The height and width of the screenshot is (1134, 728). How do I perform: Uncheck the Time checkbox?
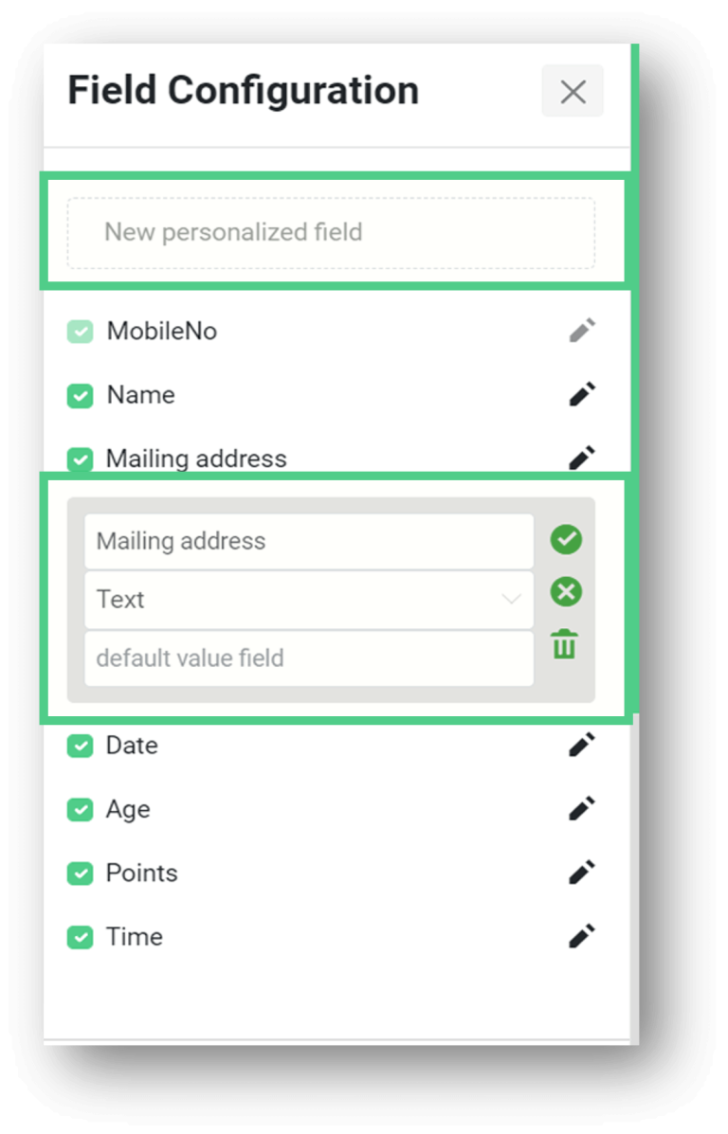click(81, 937)
